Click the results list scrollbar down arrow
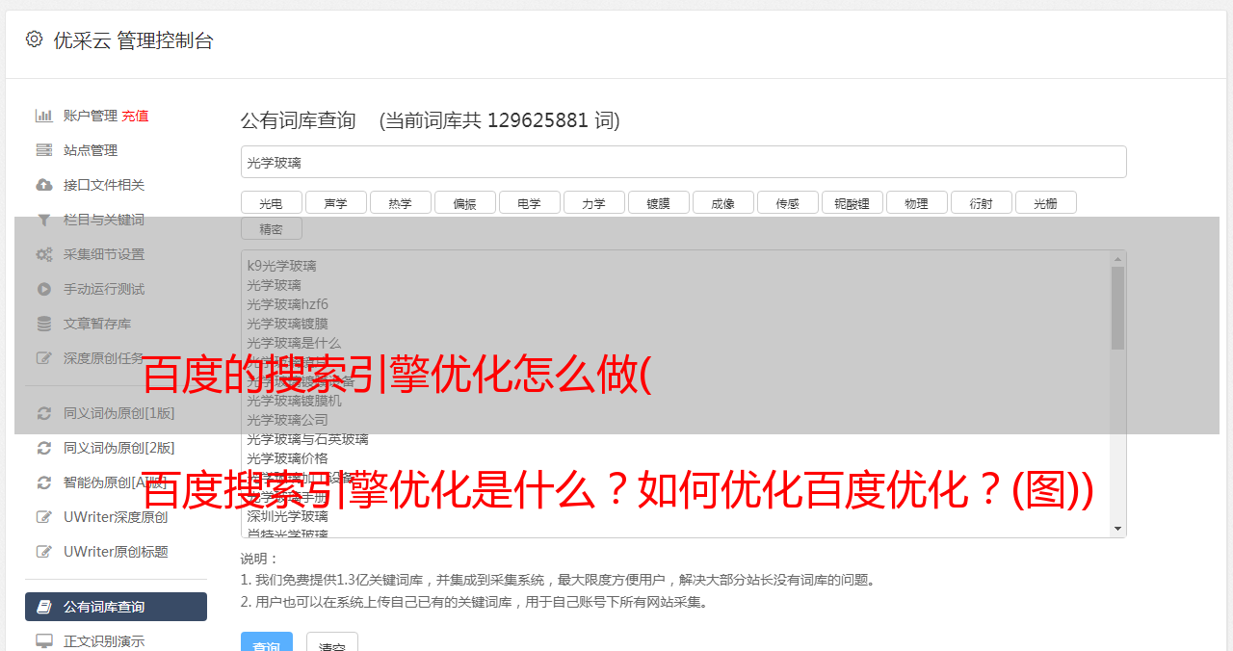Image resolution: width=1233 pixels, height=651 pixels. [1118, 529]
